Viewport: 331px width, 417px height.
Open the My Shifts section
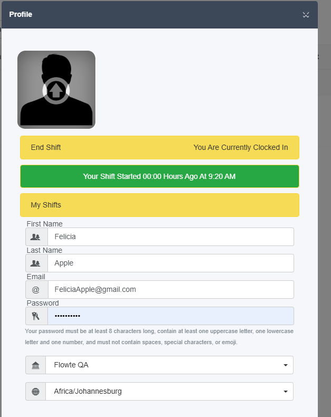click(x=160, y=205)
